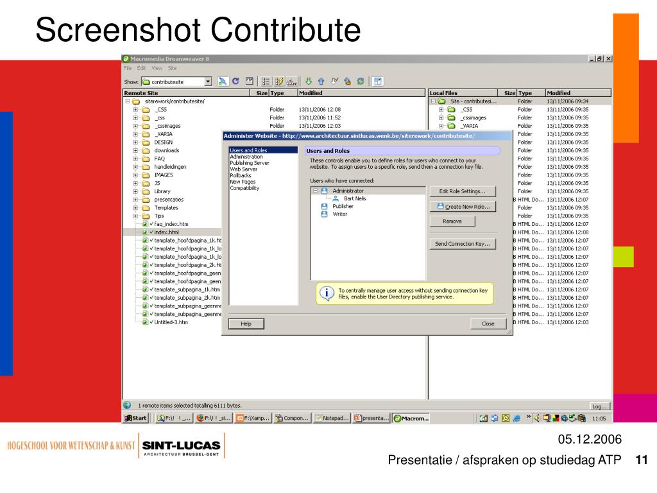Open the File menu

(128, 68)
